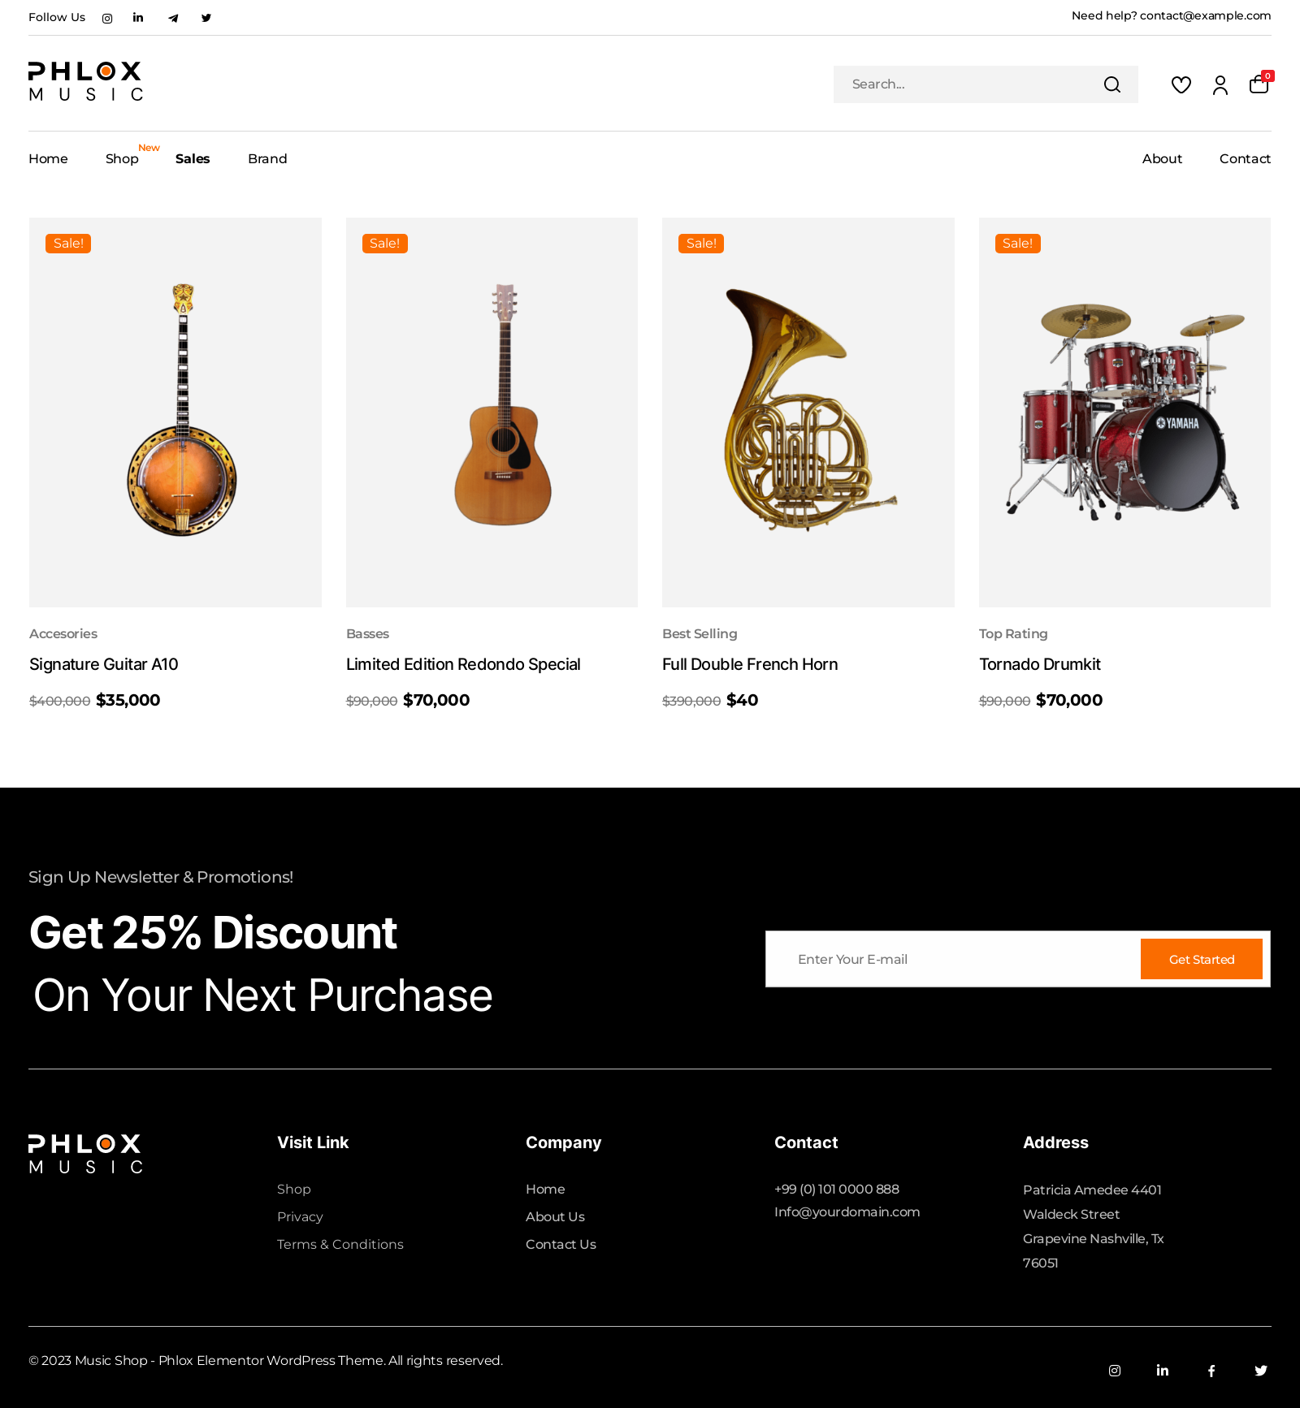Click the footer Twitter icon
The height and width of the screenshot is (1408, 1300).
[x=1261, y=1371]
